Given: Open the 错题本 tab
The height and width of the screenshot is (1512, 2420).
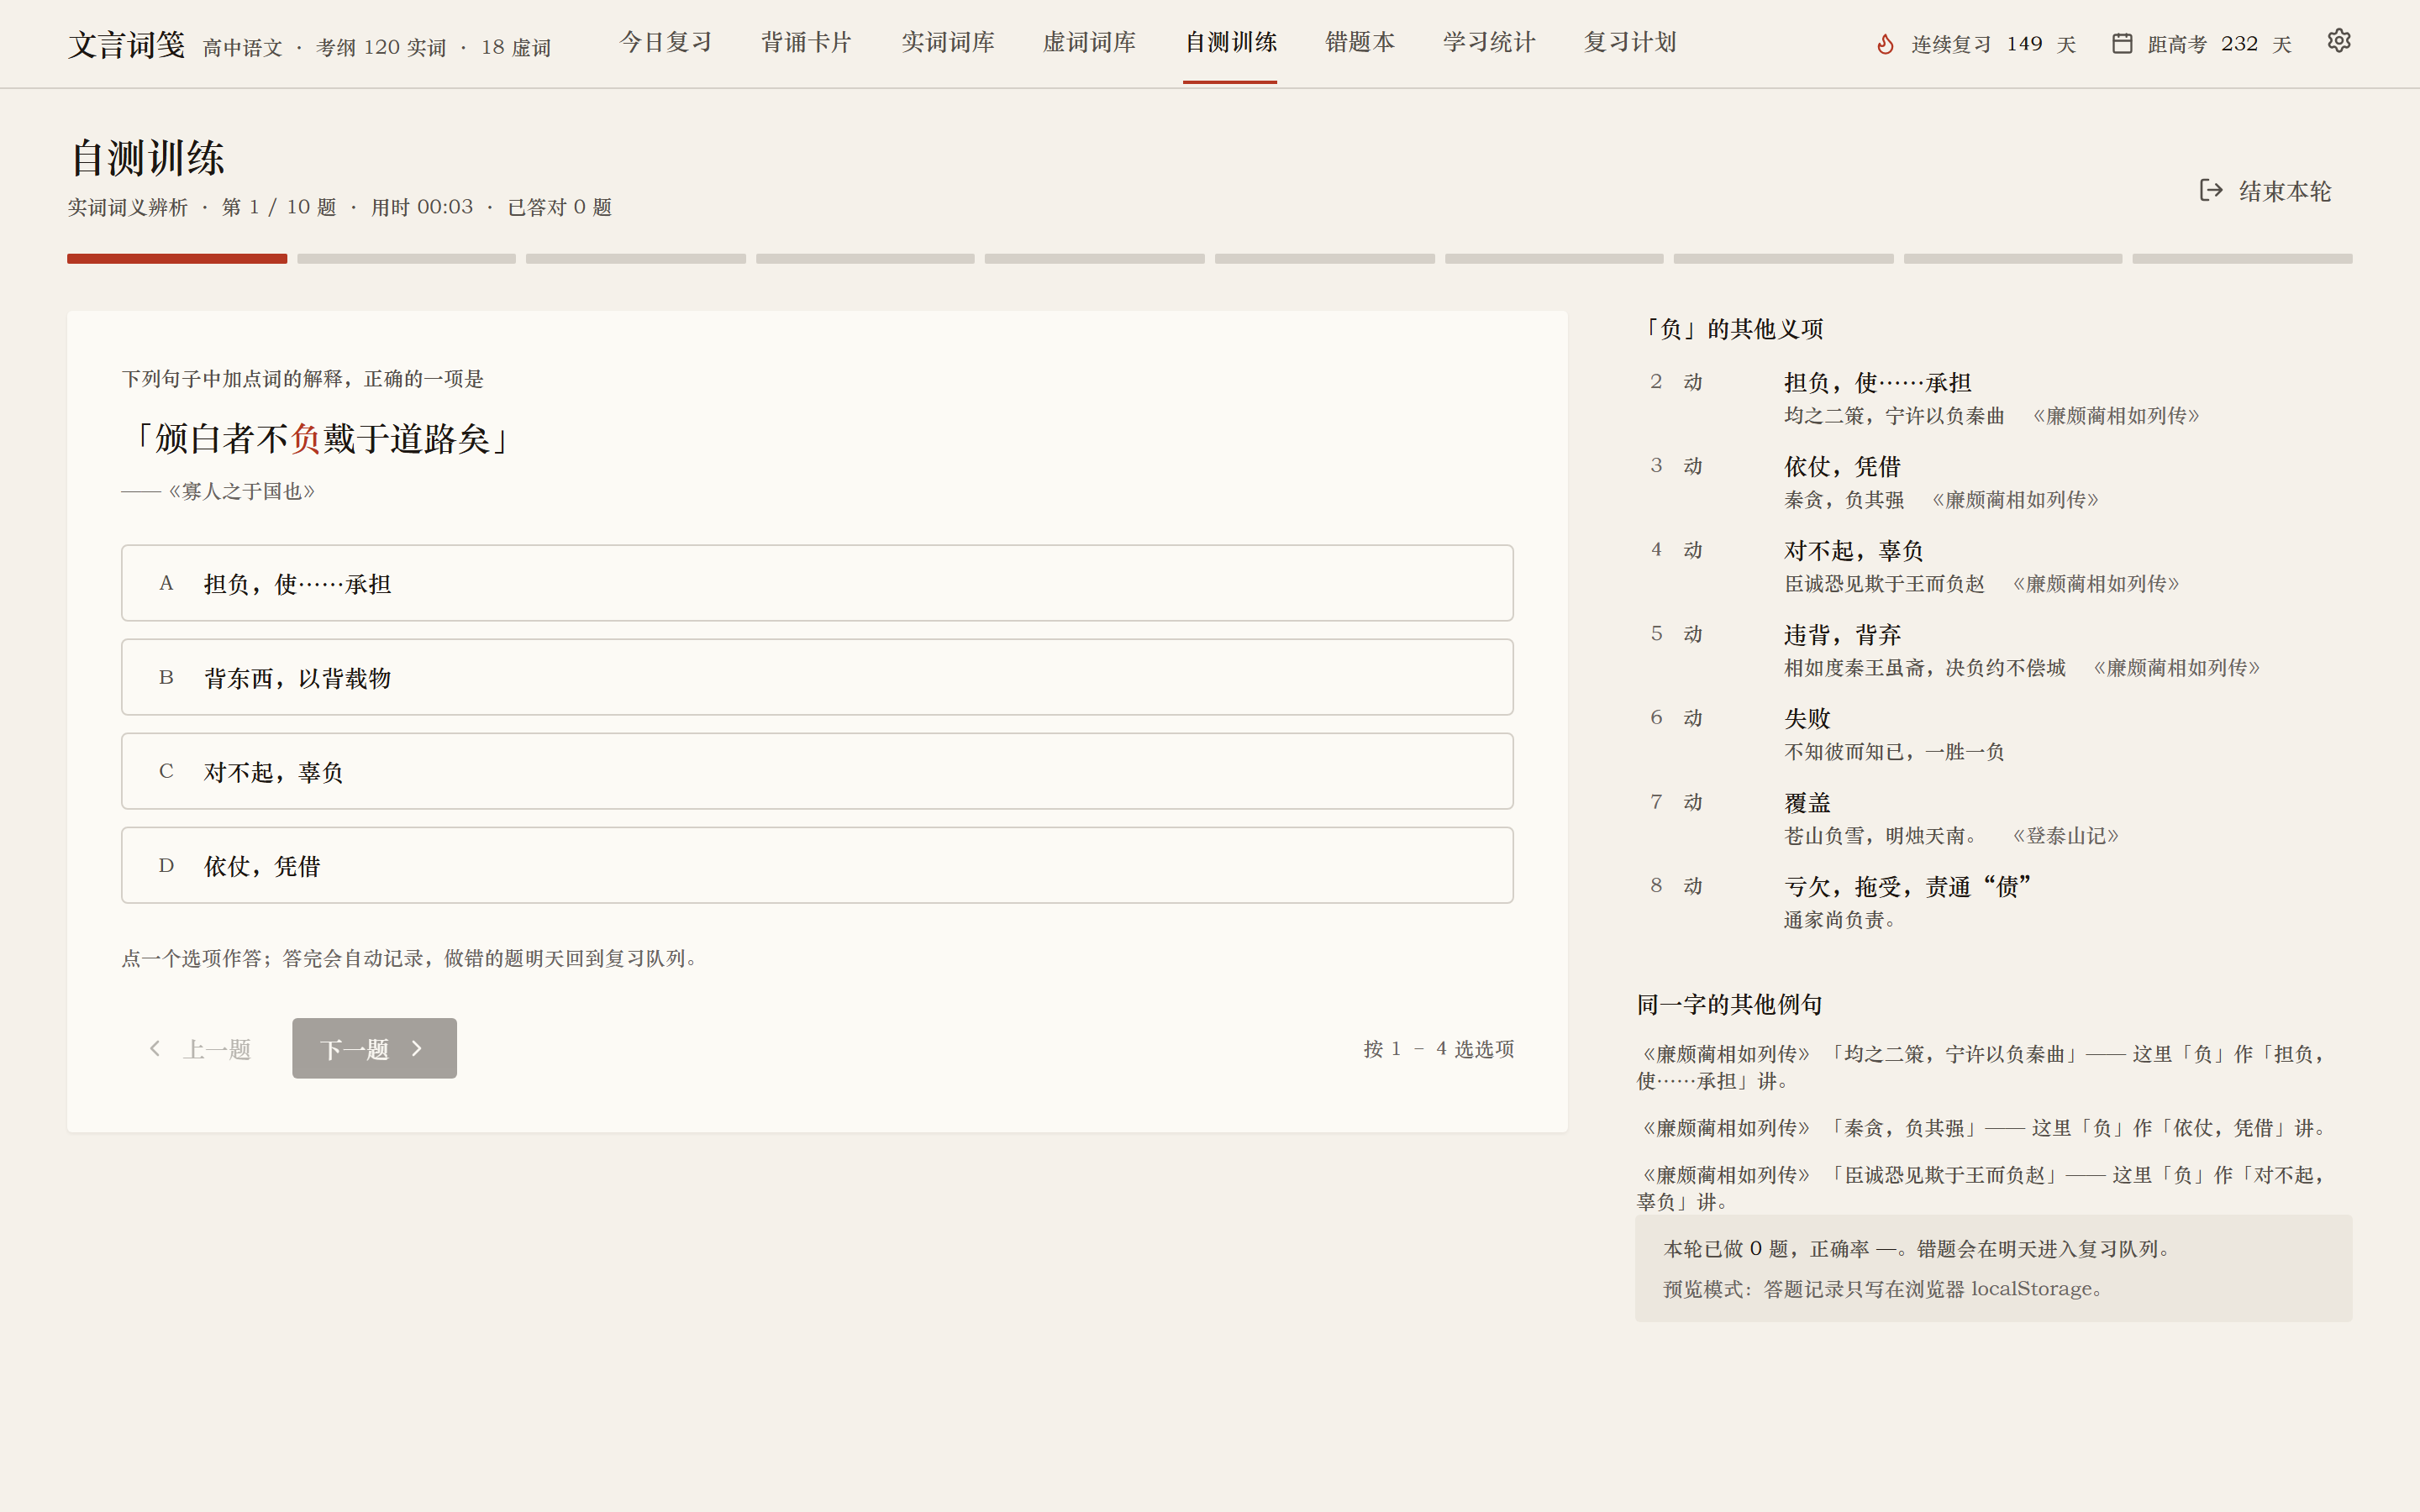Looking at the screenshot, I should click(1359, 42).
